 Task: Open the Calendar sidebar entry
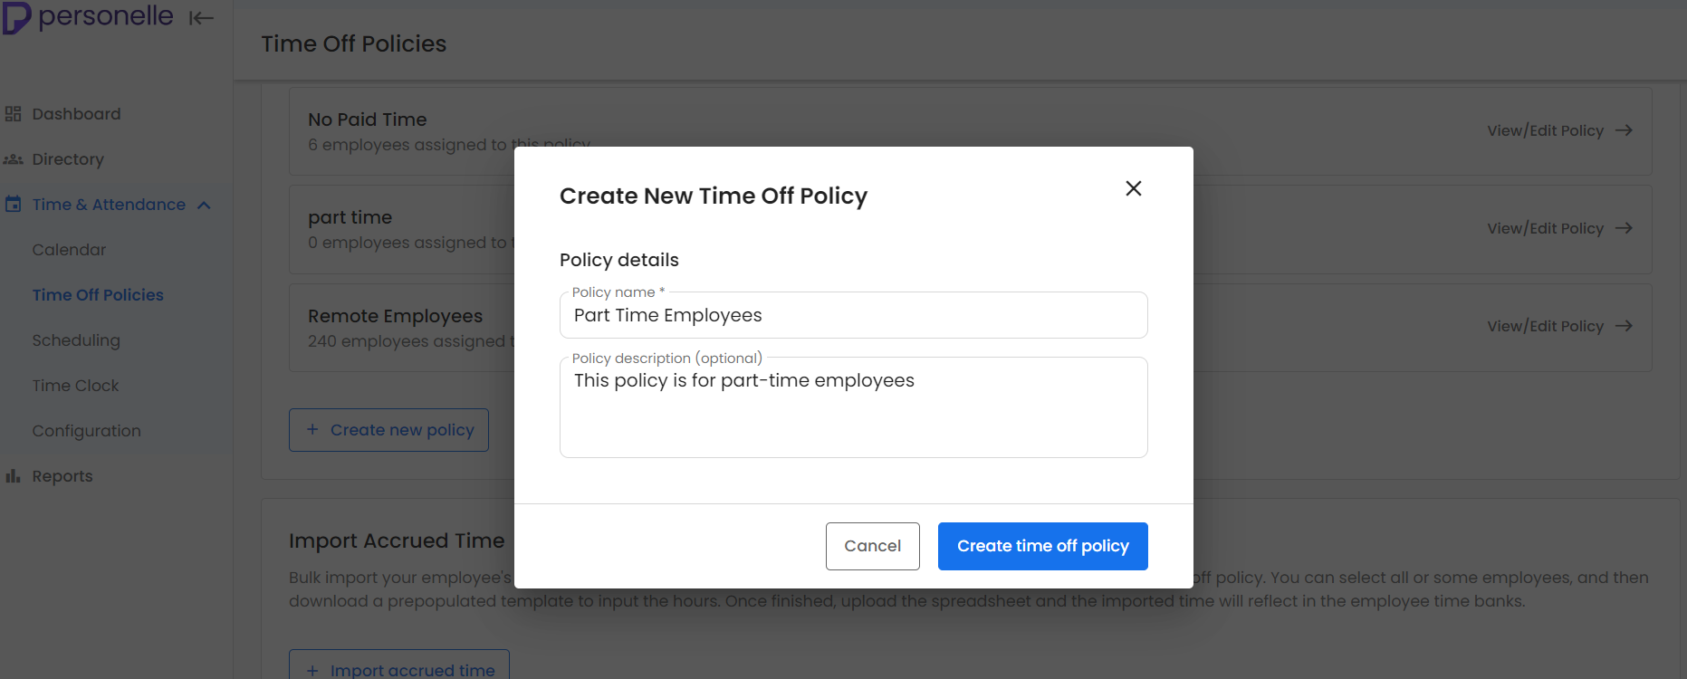tap(69, 249)
